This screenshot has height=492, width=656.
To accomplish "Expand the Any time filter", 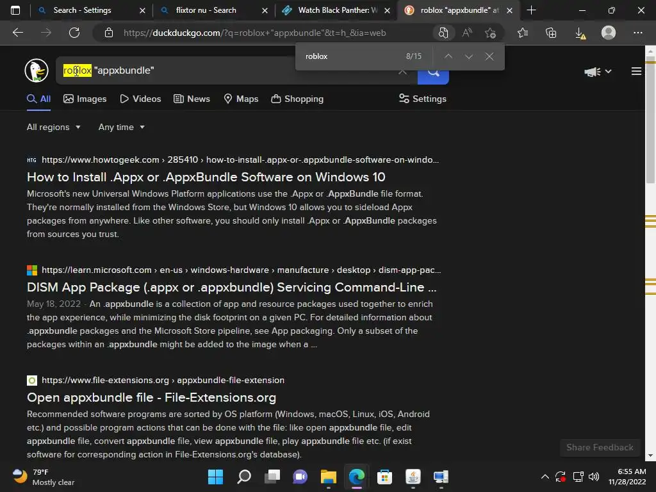I will click(x=122, y=127).
